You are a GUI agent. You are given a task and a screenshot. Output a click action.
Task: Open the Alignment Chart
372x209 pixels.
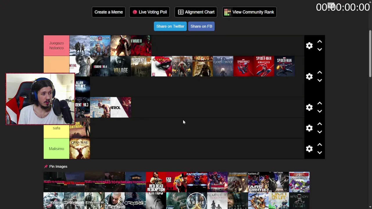[196, 12]
